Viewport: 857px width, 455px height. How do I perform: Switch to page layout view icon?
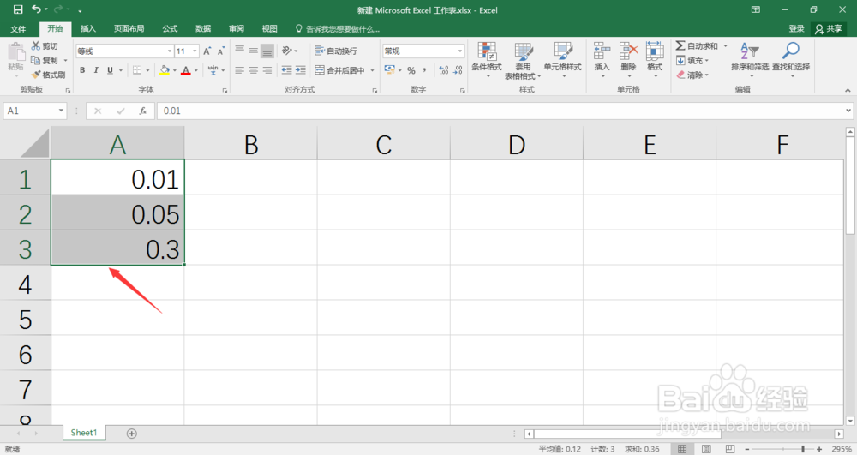[706, 449]
